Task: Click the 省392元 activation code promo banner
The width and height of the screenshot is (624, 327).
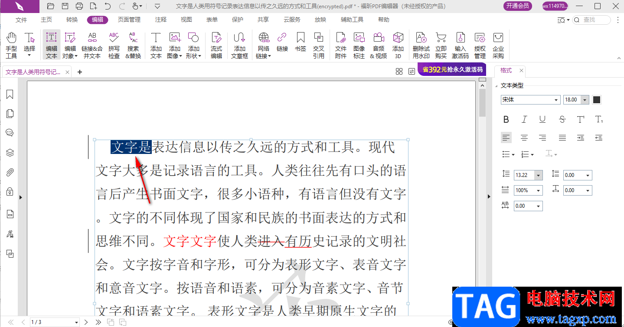Action: click(x=451, y=70)
